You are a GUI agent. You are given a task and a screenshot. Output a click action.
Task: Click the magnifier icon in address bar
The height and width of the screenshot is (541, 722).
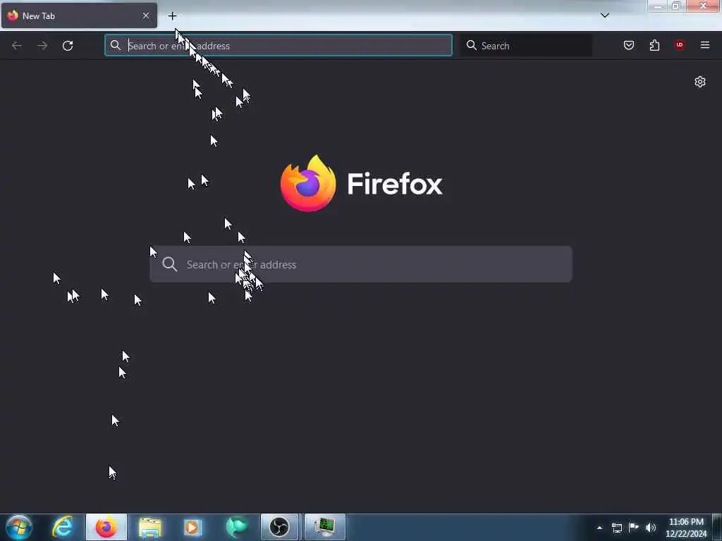pos(116,45)
